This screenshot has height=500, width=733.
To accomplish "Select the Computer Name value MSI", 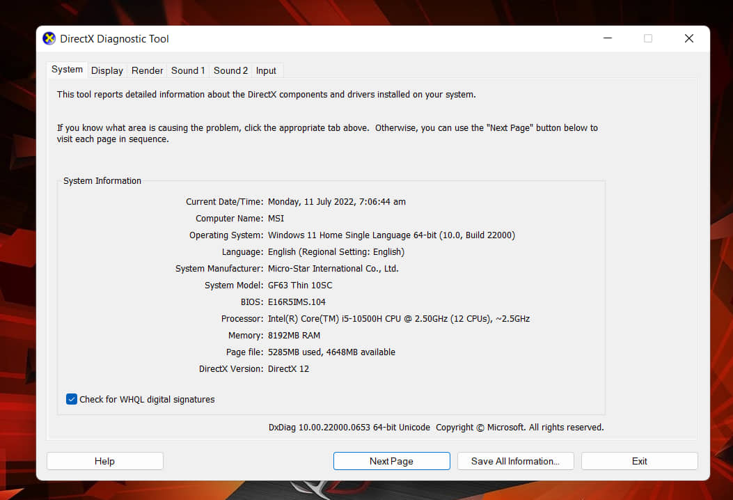I will (x=276, y=219).
